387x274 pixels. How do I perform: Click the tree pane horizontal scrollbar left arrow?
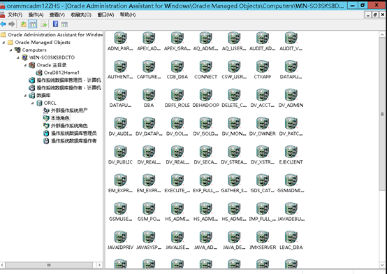tap(2, 265)
